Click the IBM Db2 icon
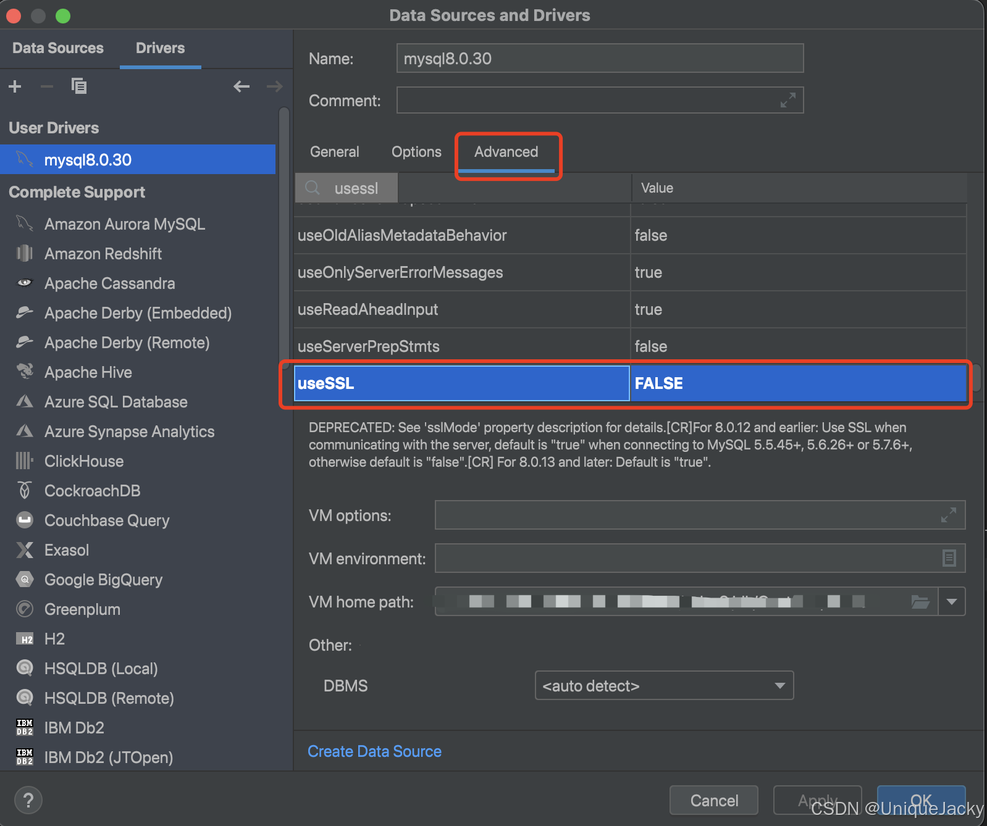987x826 pixels. tap(25, 728)
